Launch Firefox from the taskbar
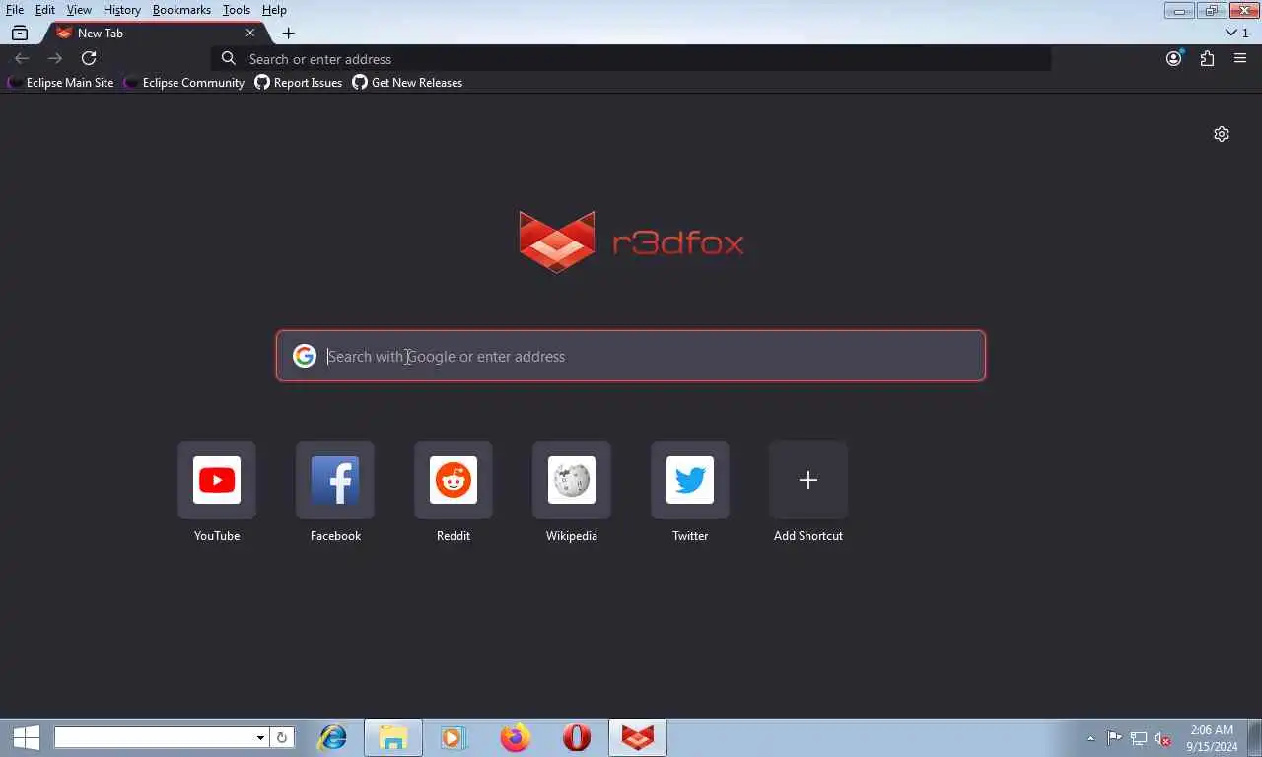Viewport: 1262px width, 757px height. (x=515, y=737)
